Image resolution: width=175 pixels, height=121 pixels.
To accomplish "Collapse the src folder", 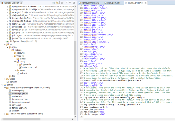I will pos(5,44).
